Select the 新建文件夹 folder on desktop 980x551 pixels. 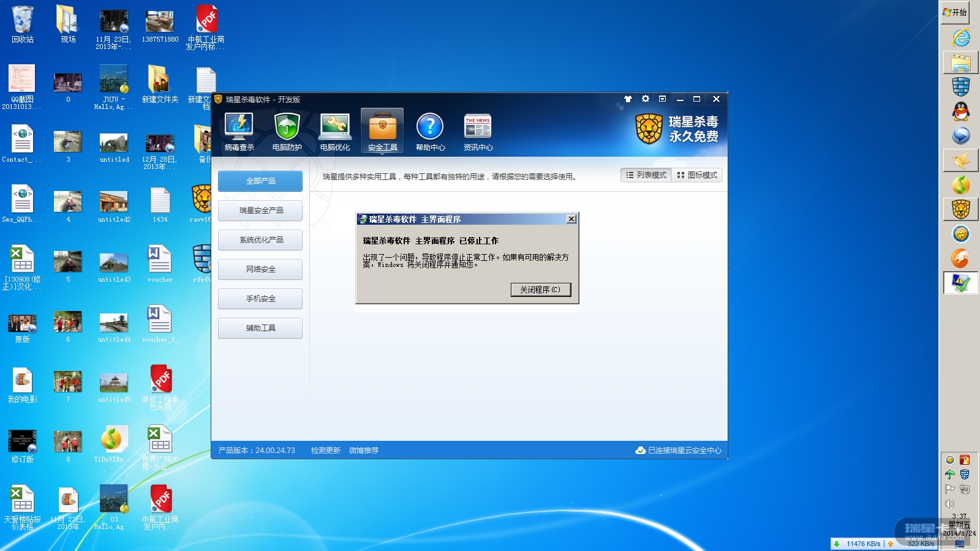pyautogui.click(x=160, y=84)
